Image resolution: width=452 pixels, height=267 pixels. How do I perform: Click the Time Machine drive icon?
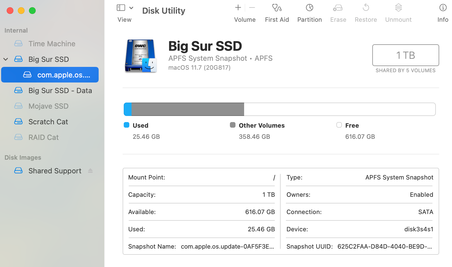click(x=18, y=43)
